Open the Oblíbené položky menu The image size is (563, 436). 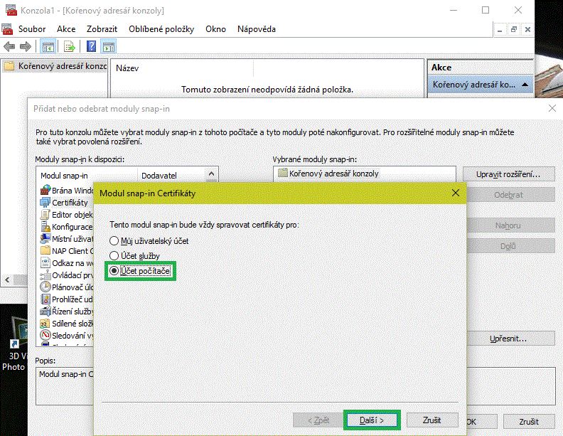coord(161,29)
